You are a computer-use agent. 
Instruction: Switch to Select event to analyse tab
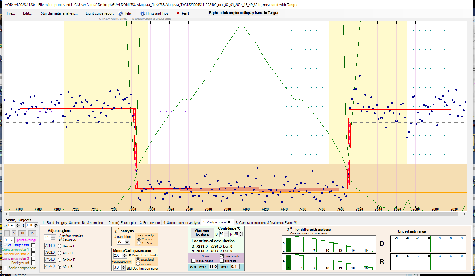click(182, 223)
